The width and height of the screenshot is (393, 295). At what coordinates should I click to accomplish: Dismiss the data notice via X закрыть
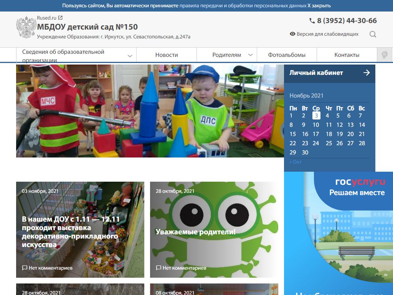[x=319, y=6]
